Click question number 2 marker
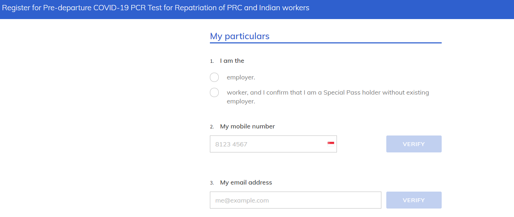The width and height of the screenshot is (514, 217). click(212, 127)
